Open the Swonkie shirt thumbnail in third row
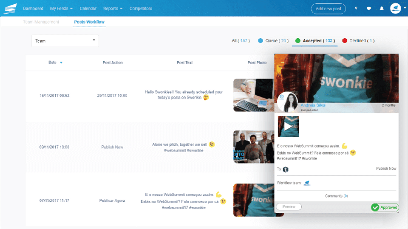This screenshot has width=408, height=229. coord(254,200)
